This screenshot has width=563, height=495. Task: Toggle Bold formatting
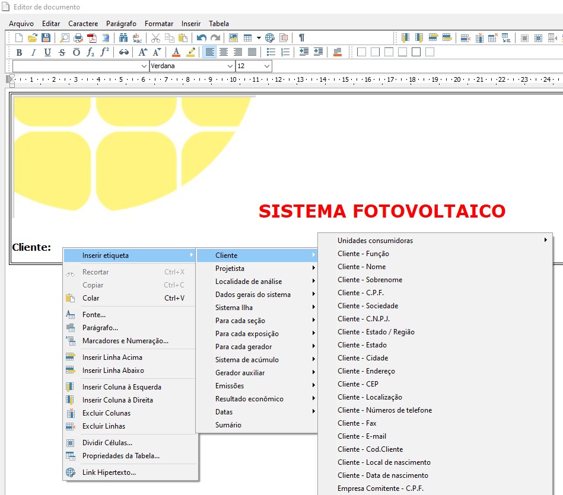pos(19,52)
